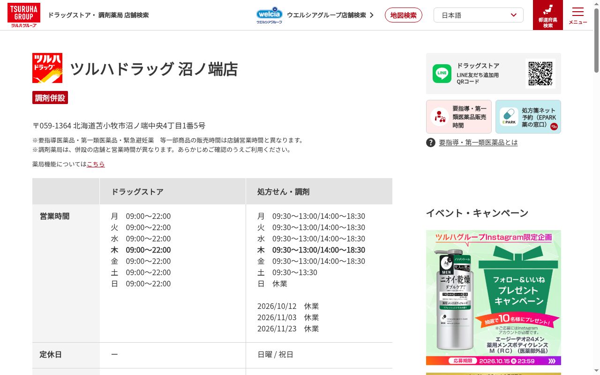Click the EPARK pill icon
Image resolution: width=600 pixels, height=375 pixels.
coord(509,117)
